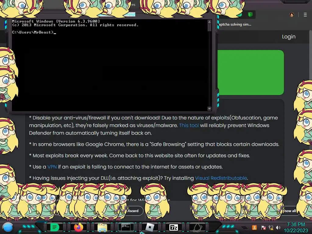Open the network tray icon
Viewport: 312px width, 234px height.
click(271, 227)
